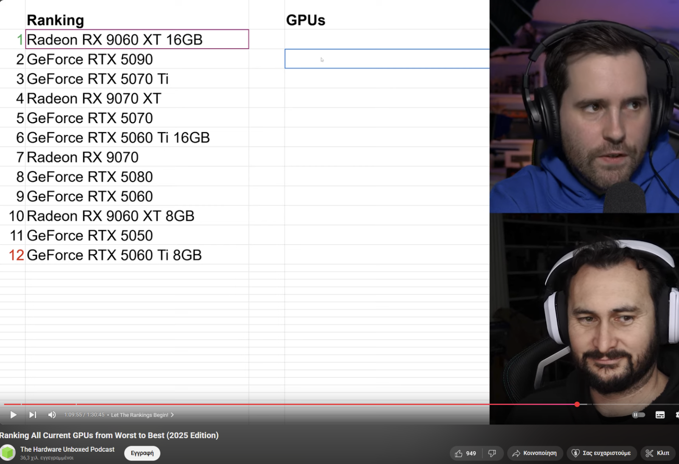Screen dimensions: 679x464
Task: Toggle autoplay switch
Action: [x=639, y=415]
